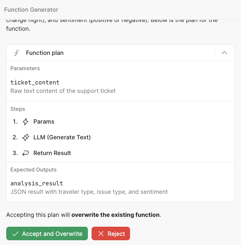Click the Function plan header title

(x=45, y=53)
